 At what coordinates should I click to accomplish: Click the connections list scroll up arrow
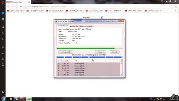click(x=121, y=61)
